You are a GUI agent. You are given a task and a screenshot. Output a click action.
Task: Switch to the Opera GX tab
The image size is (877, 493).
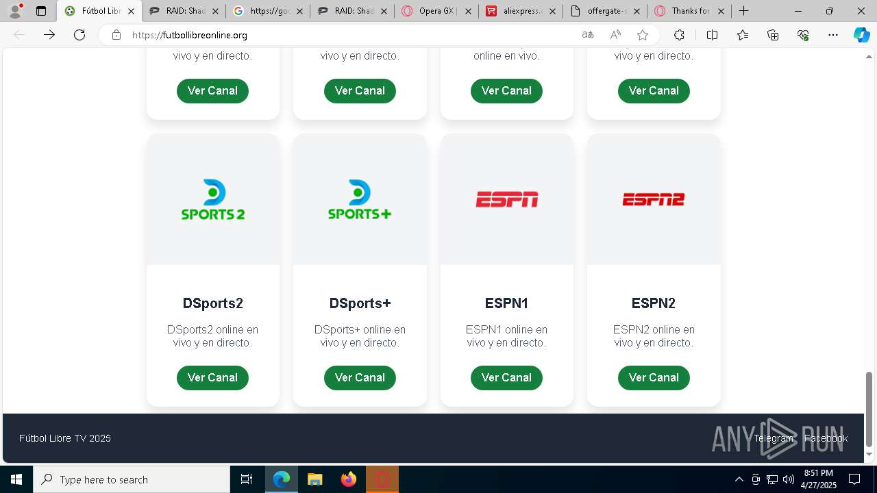tap(435, 11)
